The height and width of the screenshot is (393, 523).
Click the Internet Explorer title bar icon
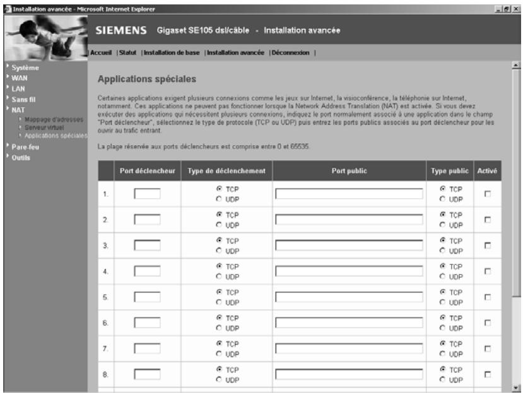tap(8, 9)
